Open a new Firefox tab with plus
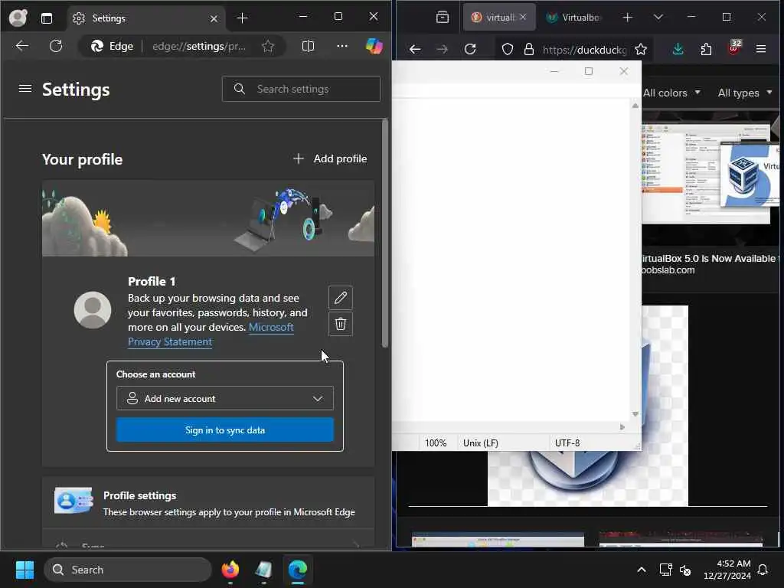 tap(628, 18)
